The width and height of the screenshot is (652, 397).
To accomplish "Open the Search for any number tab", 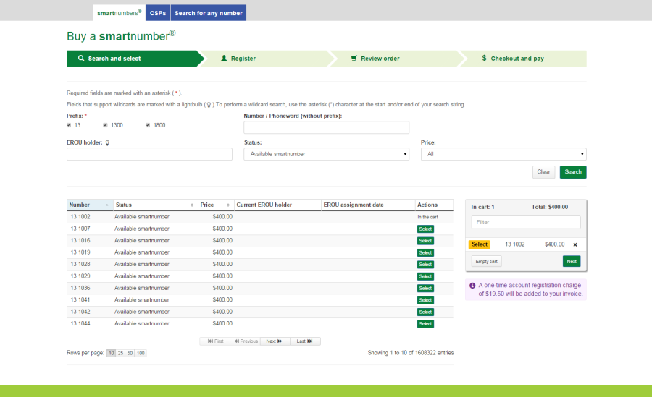I will (x=209, y=13).
